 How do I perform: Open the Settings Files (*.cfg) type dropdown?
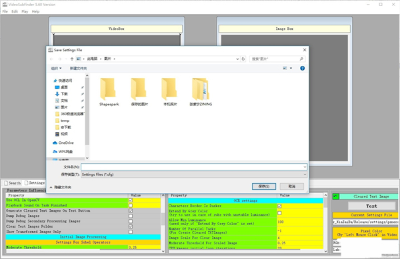point(194,174)
